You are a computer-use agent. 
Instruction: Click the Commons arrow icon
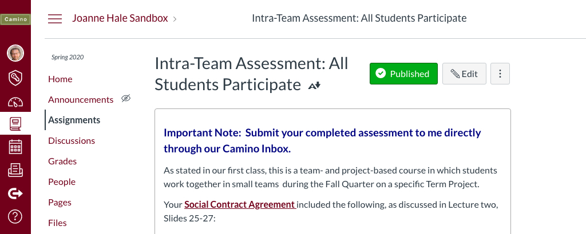coord(15,193)
